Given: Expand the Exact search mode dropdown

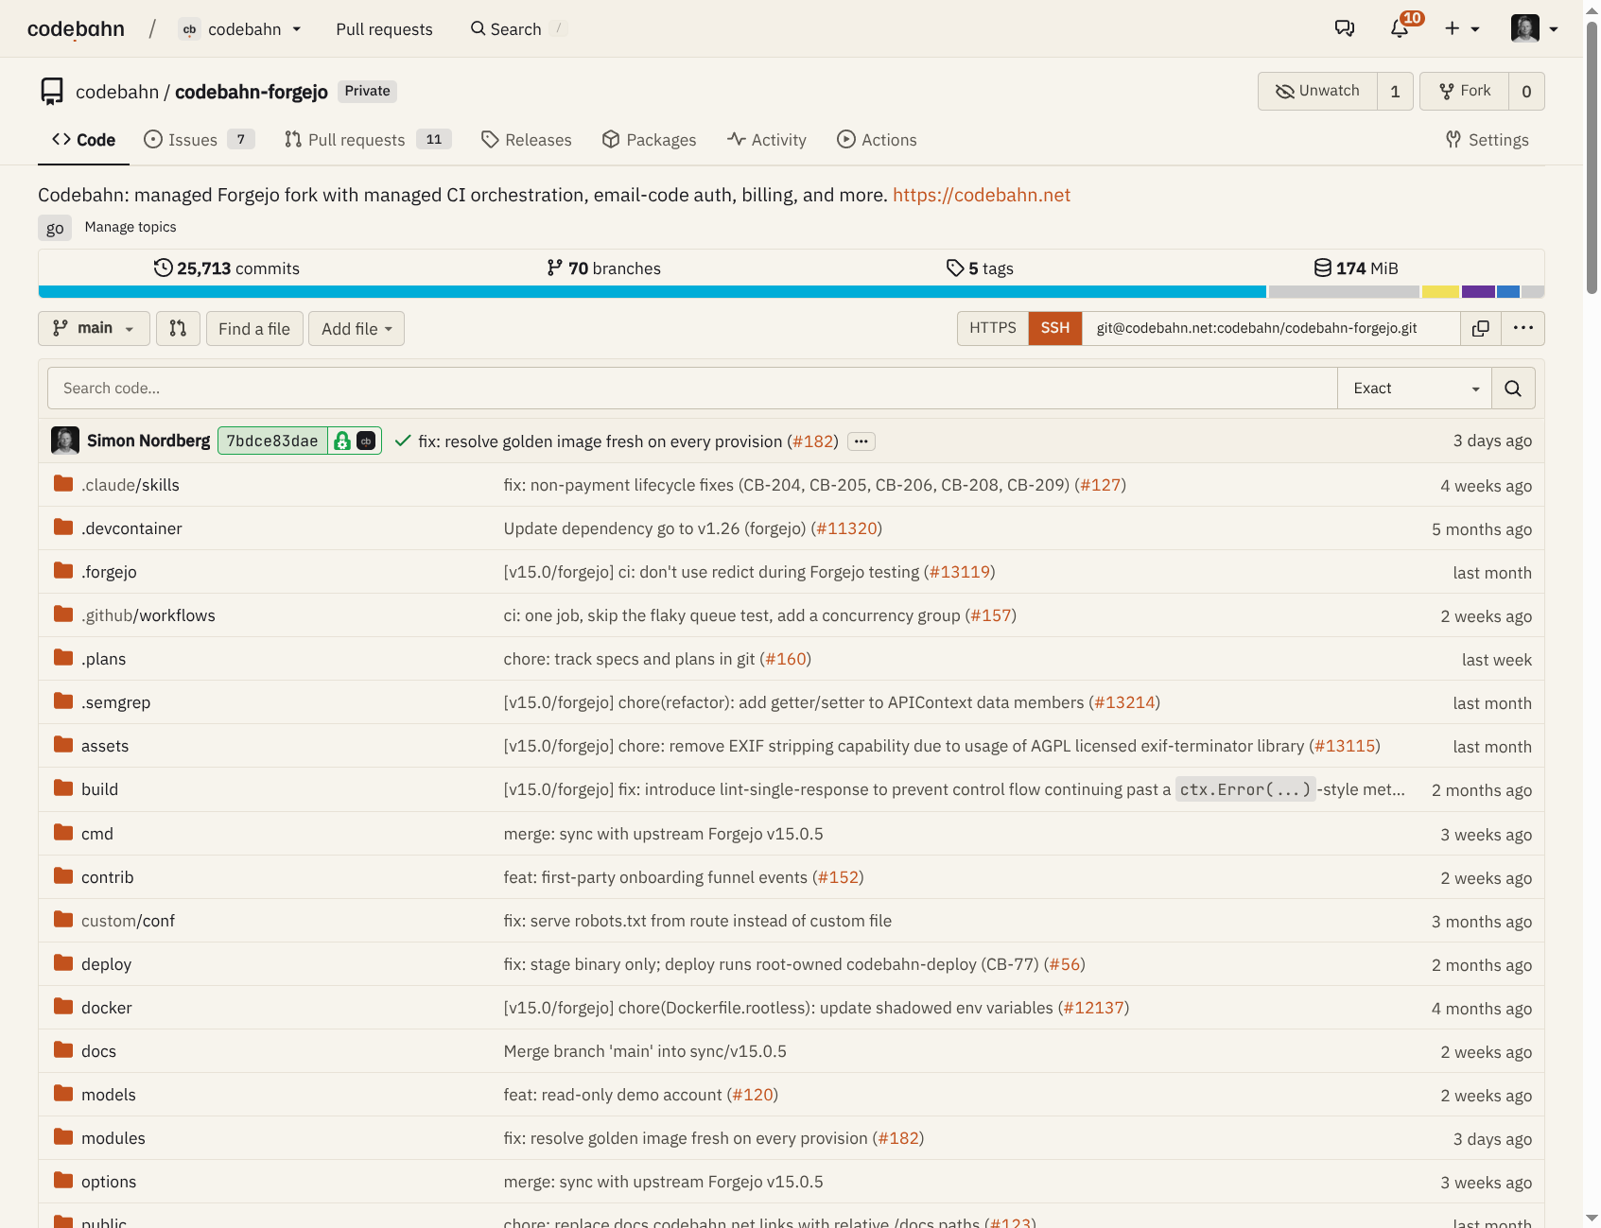Looking at the screenshot, I should (x=1415, y=389).
